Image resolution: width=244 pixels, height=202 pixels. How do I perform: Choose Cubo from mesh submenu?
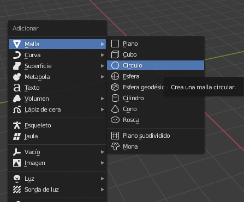(156, 54)
